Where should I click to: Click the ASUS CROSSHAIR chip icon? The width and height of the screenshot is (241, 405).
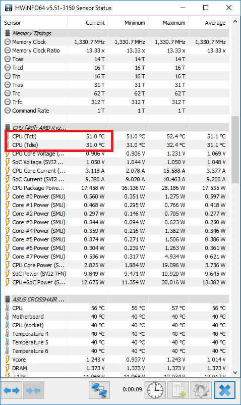[8, 299]
